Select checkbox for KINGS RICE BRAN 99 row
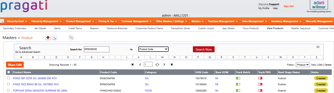Image resolution: width=334 pixels, height=93 pixels. pyautogui.click(x=9, y=84)
